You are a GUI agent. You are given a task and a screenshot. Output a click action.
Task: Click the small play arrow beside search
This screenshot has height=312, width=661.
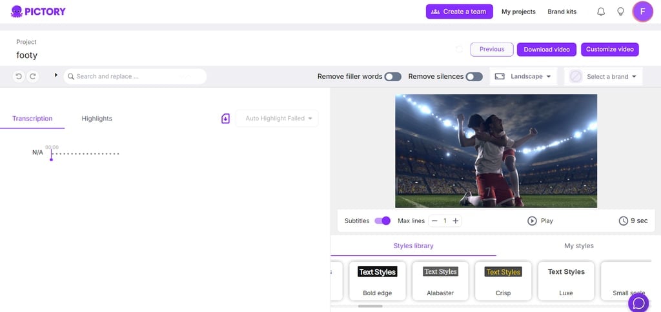tap(56, 75)
